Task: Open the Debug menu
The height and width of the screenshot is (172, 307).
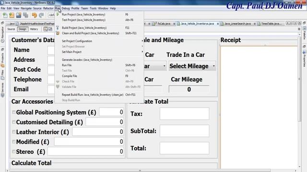Action: pos(66,9)
